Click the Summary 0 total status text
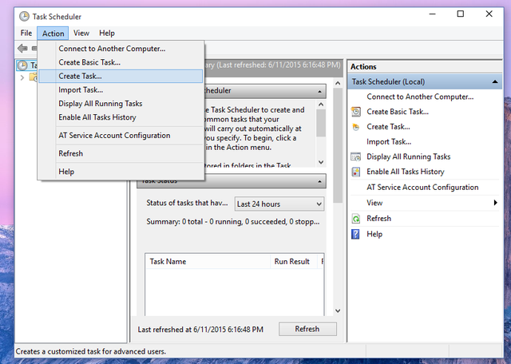The height and width of the screenshot is (364, 511). 232,222
